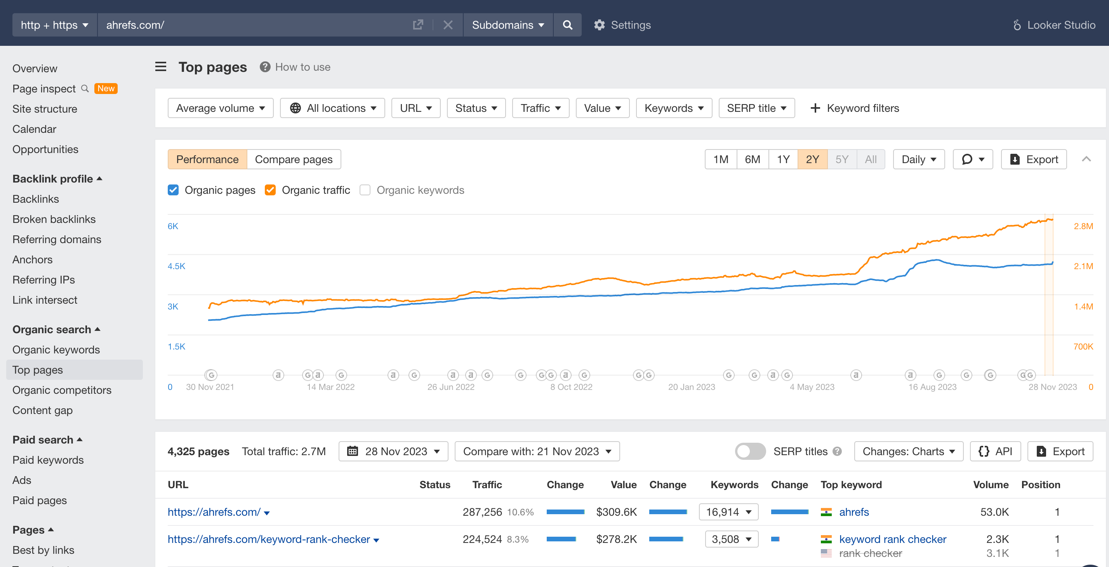
Task: Switch to Performance tab
Action: point(207,159)
